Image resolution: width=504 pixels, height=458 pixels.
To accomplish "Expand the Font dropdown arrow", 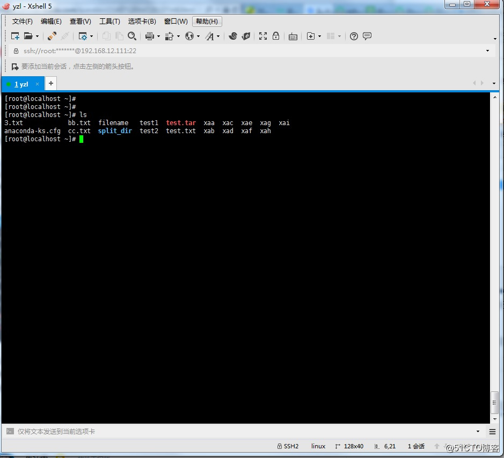I will 218,37.
